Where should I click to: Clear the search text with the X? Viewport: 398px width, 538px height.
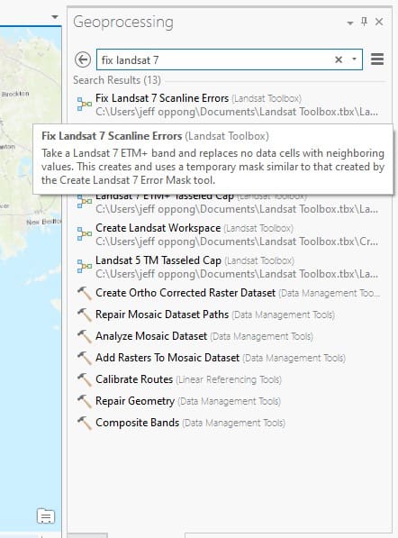(x=339, y=59)
